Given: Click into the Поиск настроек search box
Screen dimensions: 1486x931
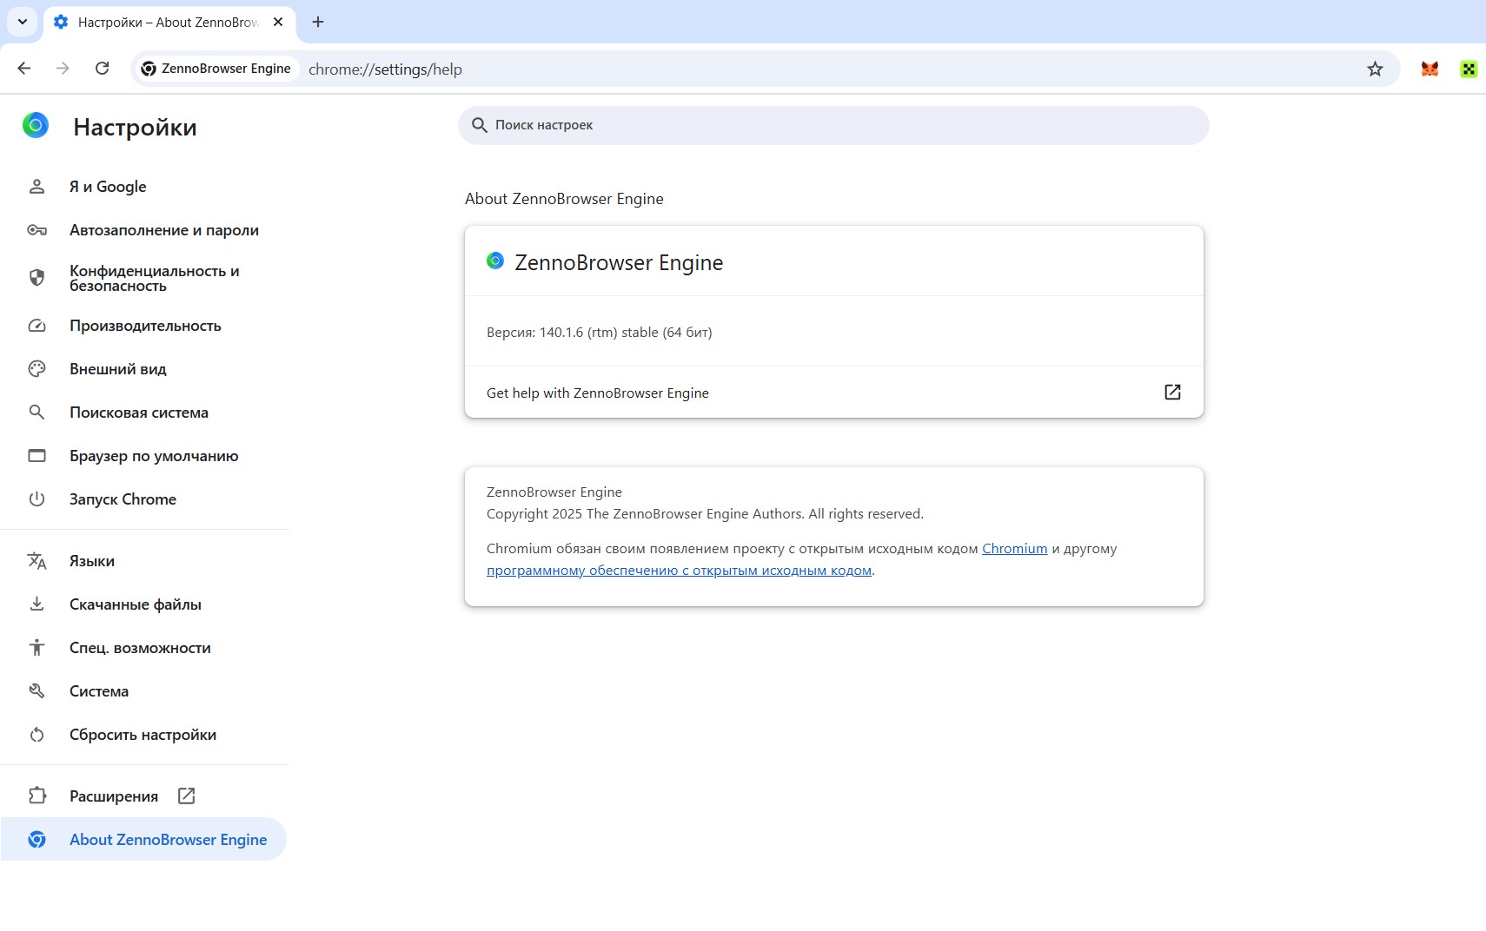Looking at the screenshot, I should coord(833,125).
